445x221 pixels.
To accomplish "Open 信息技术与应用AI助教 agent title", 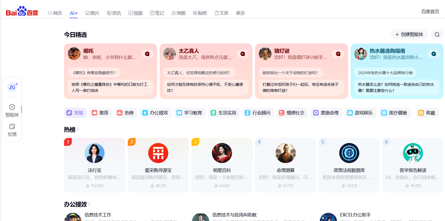I will (234, 215).
